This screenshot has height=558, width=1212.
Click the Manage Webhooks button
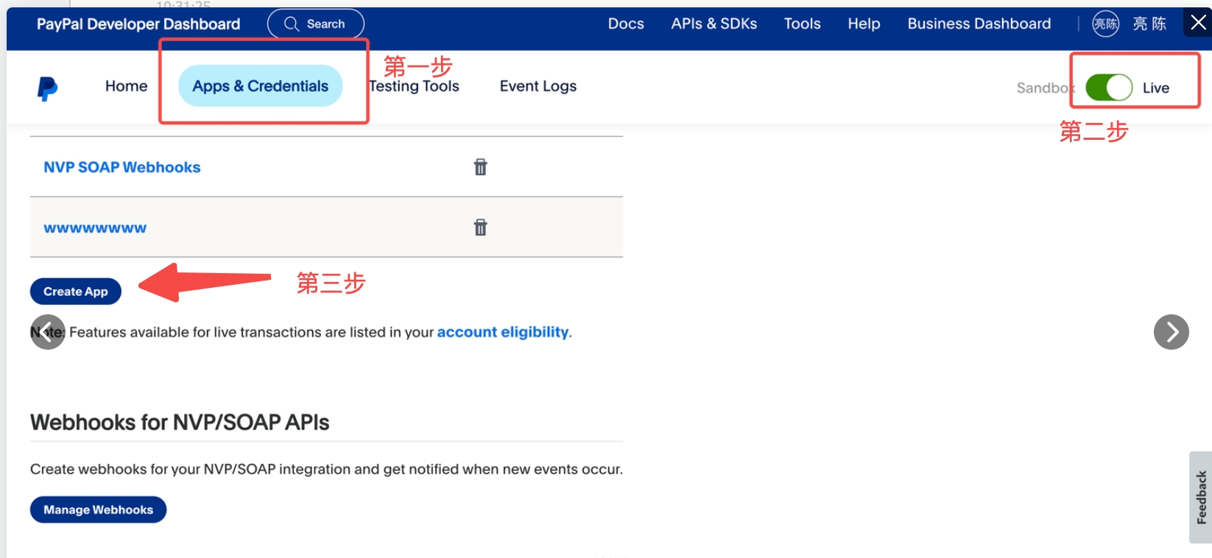[98, 509]
